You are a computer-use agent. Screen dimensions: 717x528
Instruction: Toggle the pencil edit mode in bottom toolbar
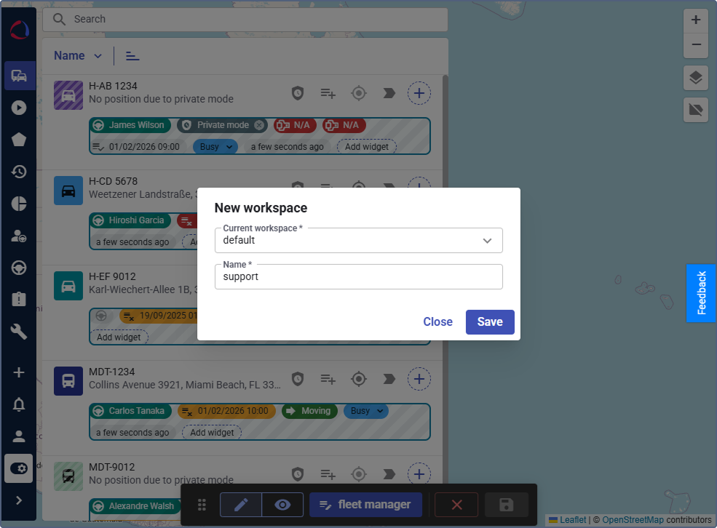(241, 505)
